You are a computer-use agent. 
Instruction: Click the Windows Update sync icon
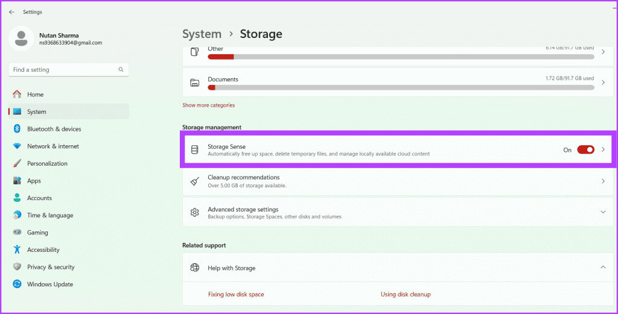pos(17,284)
